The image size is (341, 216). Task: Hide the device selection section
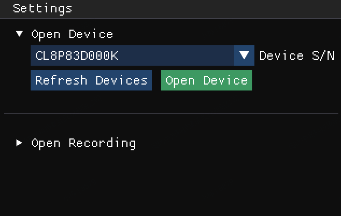(20, 34)
